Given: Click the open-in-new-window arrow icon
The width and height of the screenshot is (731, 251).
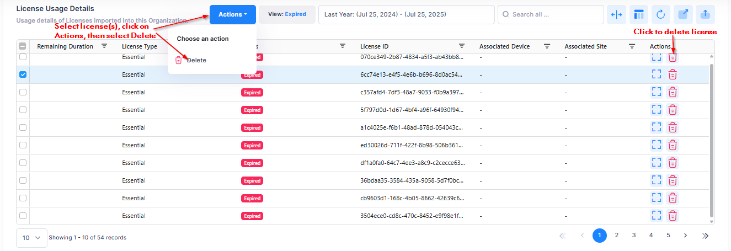Looking at the screenshot, I should click(x=683, y=14).
